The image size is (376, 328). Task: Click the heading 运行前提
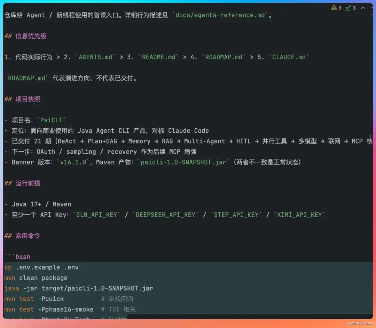click(28, 183)
